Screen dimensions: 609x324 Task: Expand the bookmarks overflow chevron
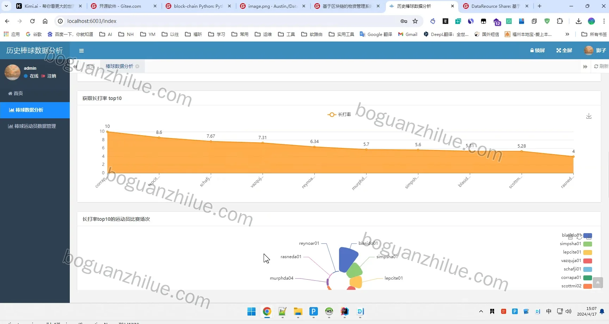[x=567, y=34]
